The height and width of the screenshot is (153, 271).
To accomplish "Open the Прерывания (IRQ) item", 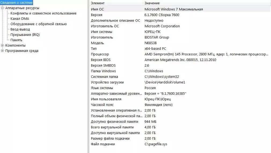I will [x=25, y=35].
